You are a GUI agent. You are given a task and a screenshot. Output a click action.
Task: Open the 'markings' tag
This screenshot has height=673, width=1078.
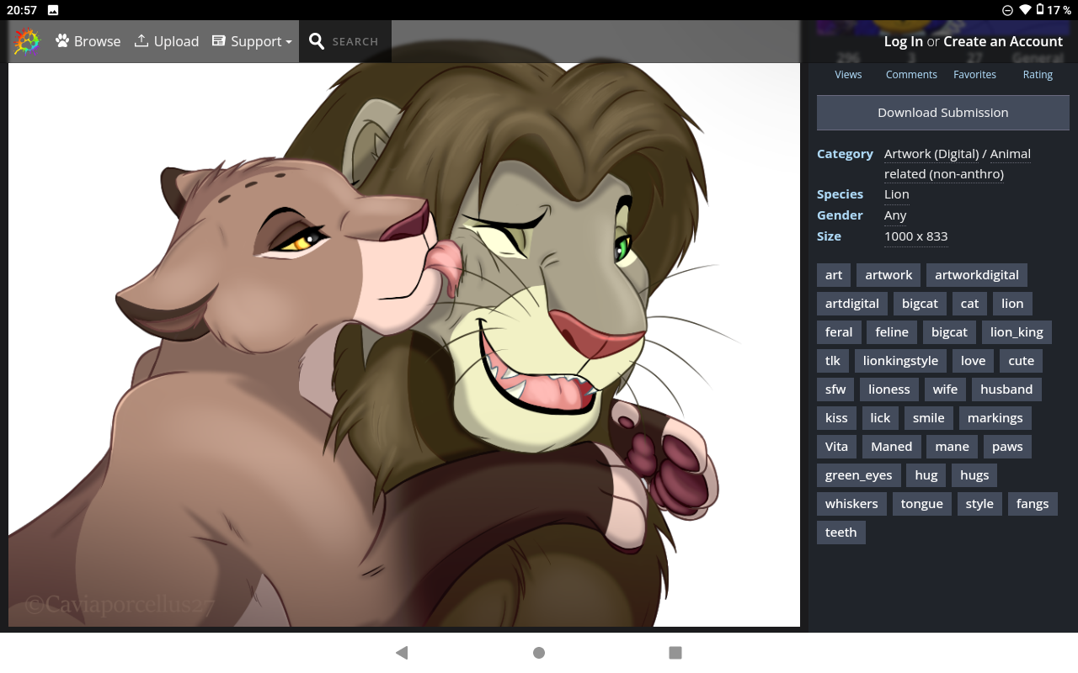(995, 418)
